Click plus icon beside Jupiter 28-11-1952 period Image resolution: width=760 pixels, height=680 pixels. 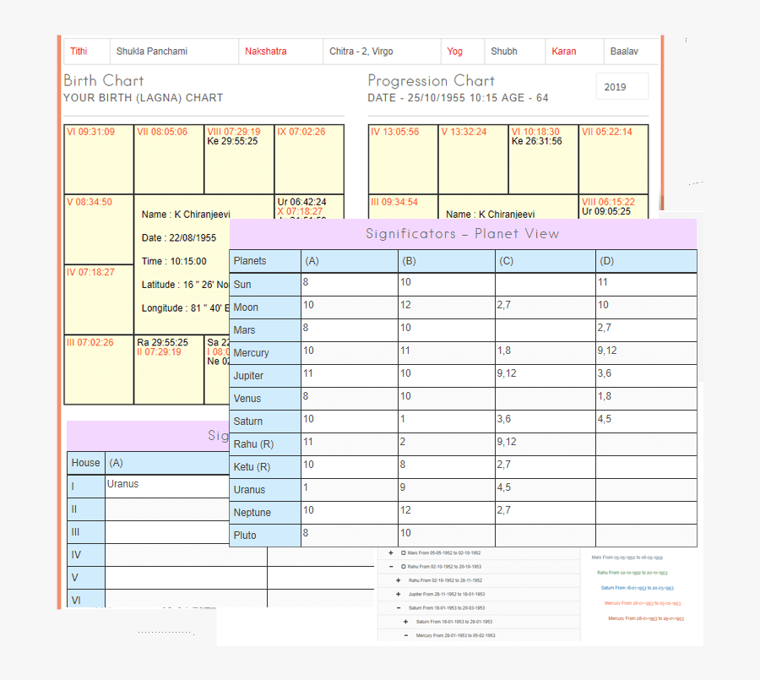[399, 594]
